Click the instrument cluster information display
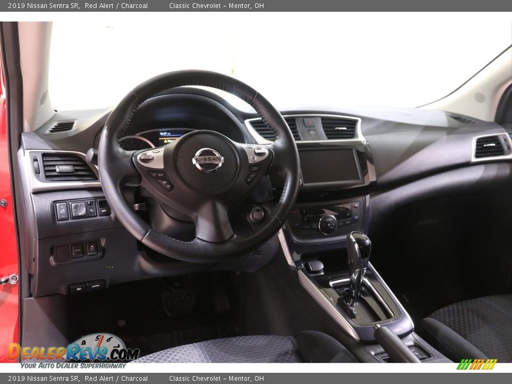 coord(171,137)
